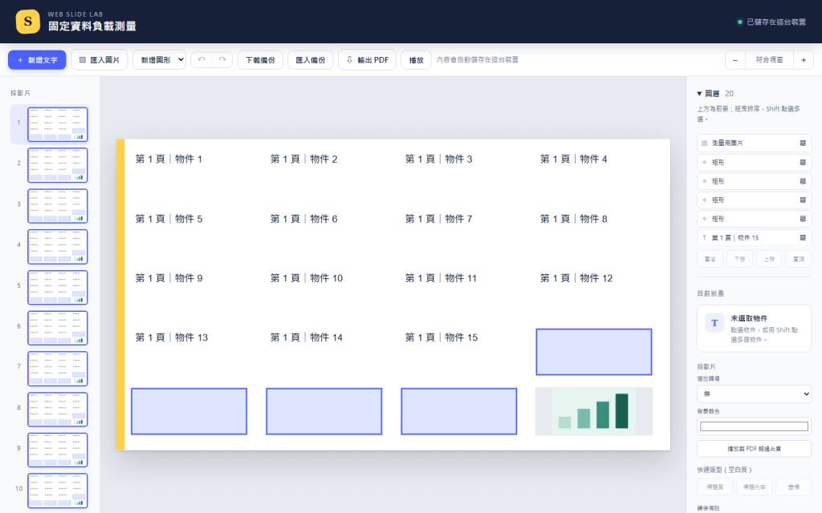This screenshot has height=513, width=822.
Task: Export slides with 輸出 PDF
Action: pyautogui.click(x=367, y=59)
